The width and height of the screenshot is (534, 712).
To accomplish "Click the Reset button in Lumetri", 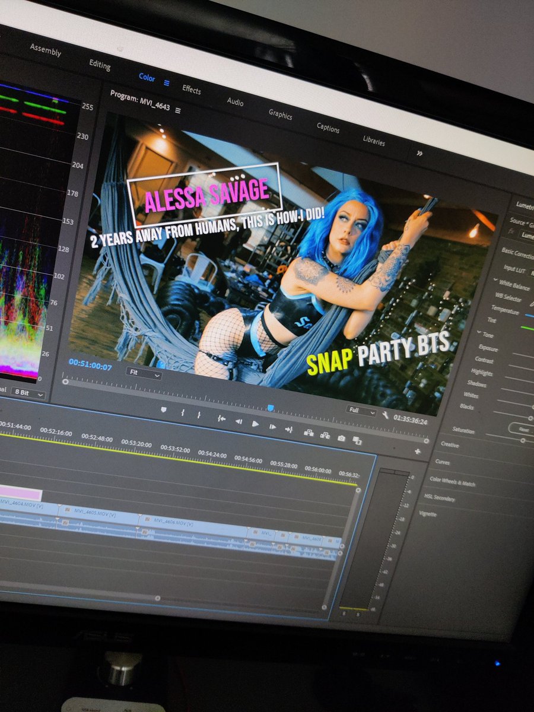I will click(x=523, y=428).
